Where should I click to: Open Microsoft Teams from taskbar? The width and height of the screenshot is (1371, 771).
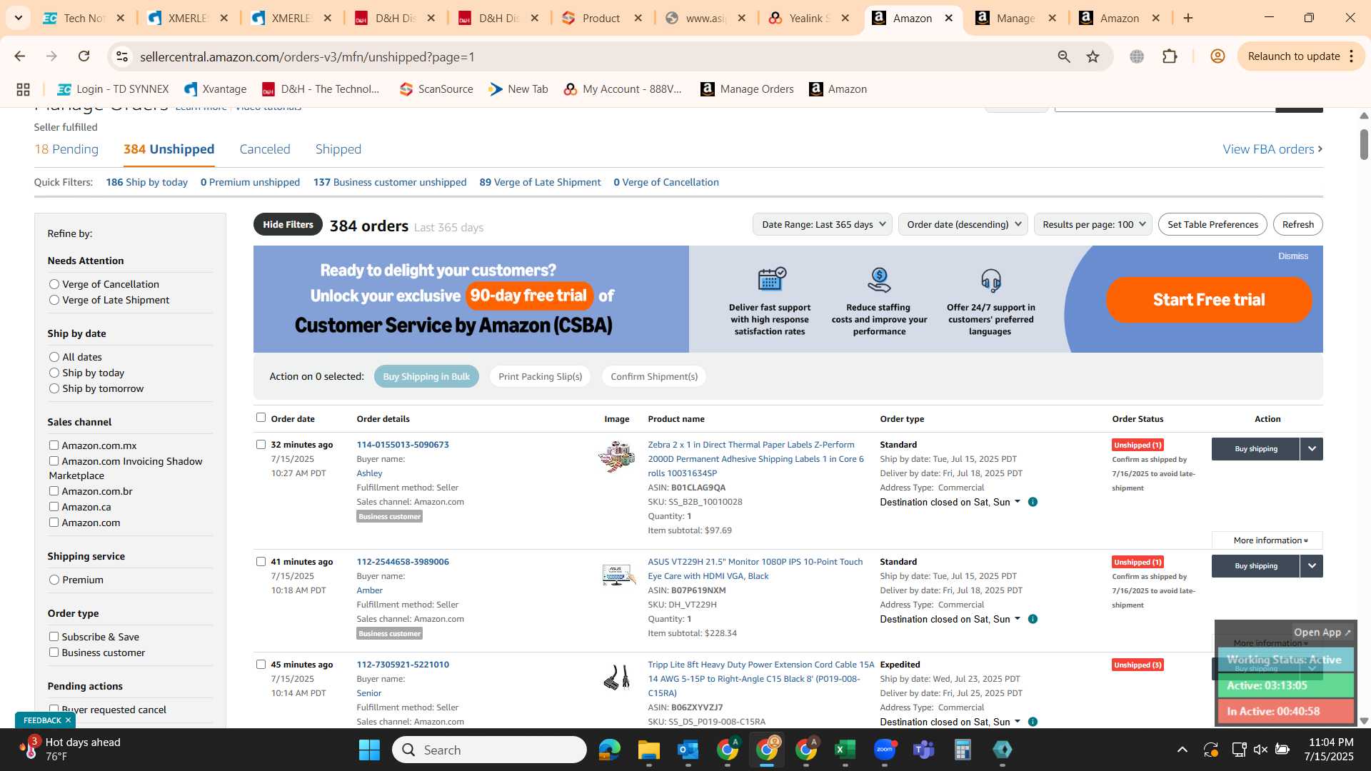923,750
